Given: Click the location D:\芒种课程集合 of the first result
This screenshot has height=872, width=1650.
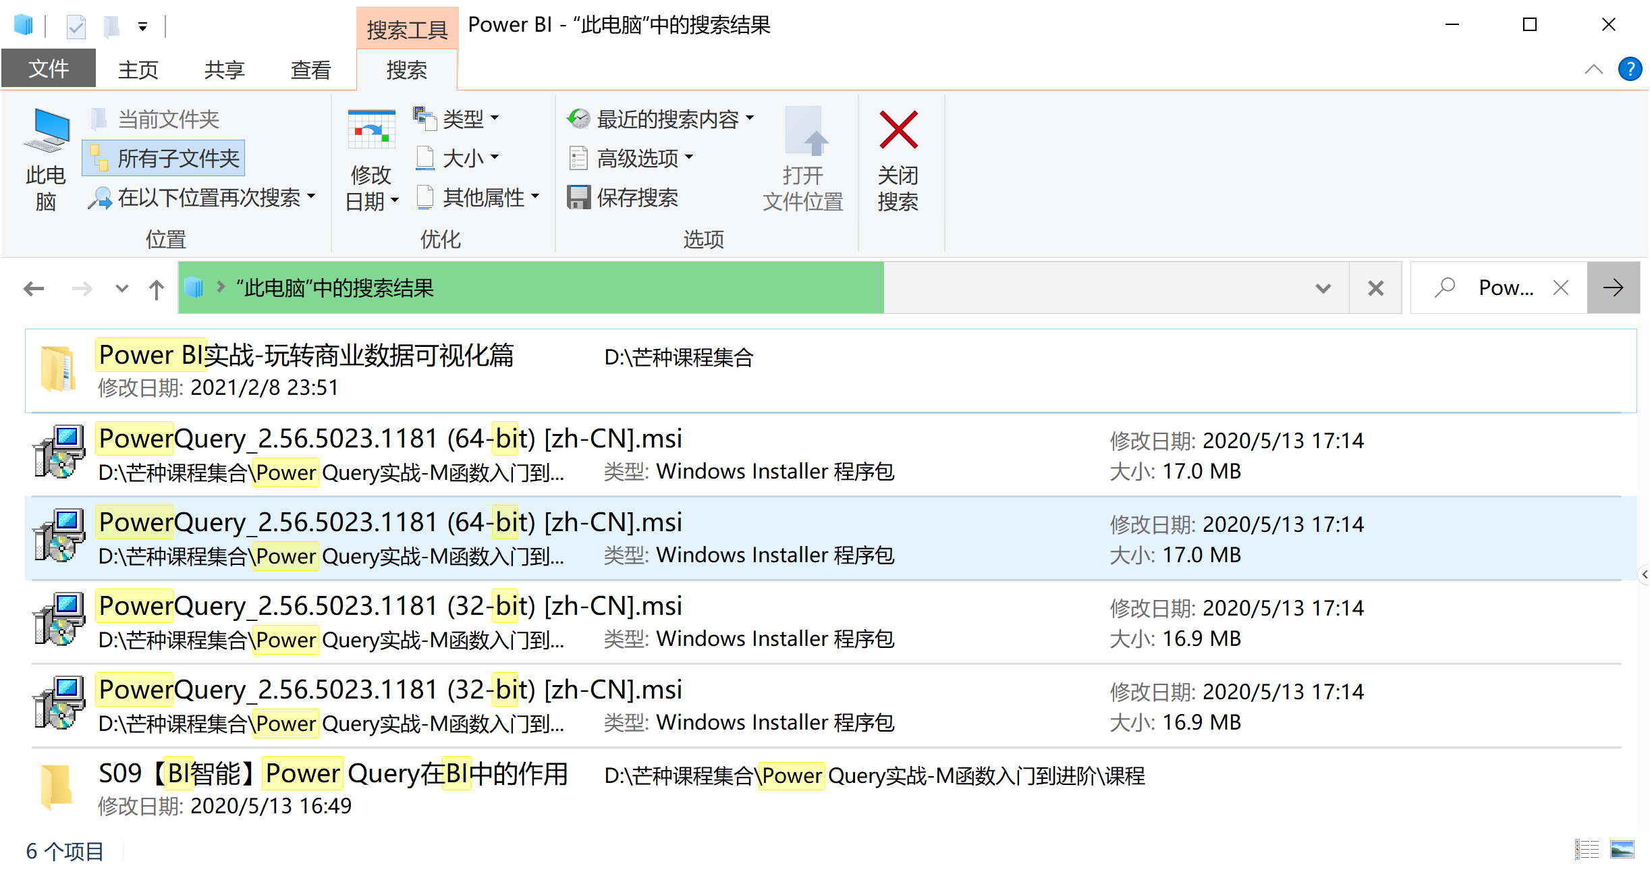Looking at the screenshot, I should tap(679, 357).
